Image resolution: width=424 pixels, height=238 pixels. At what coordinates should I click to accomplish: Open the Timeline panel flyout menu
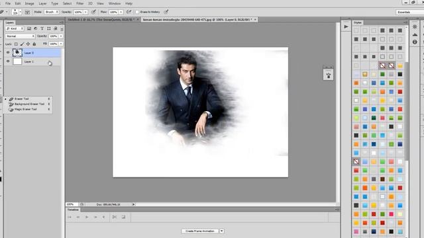click(x=337, y=210)
